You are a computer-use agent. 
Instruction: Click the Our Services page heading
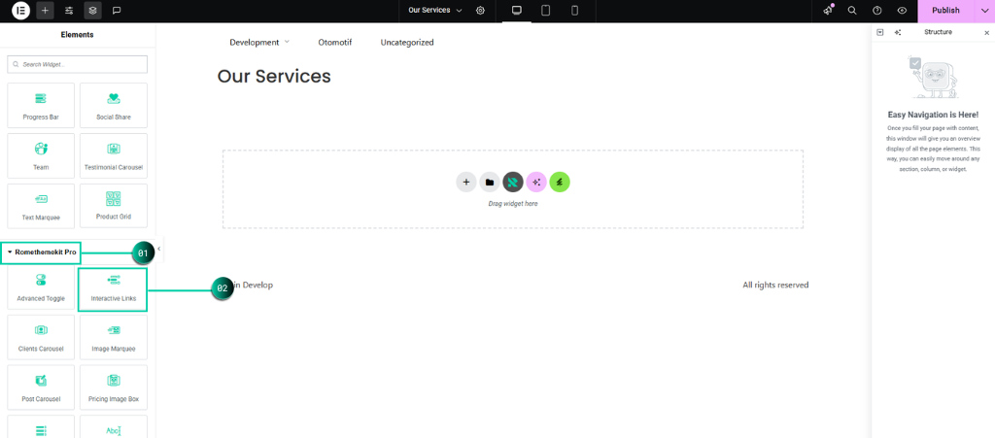[274, 77]
